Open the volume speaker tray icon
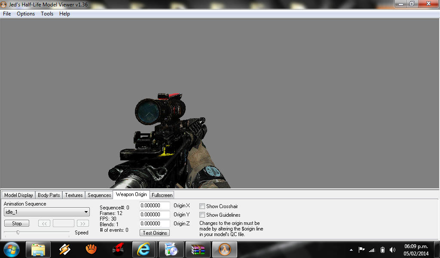Viewport: 440px width, 258px height. pos(392,249)
